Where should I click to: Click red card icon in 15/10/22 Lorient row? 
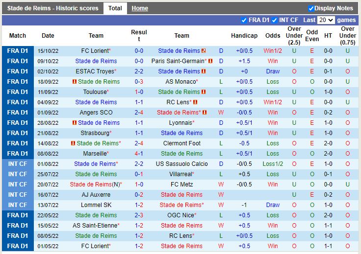[x=204, y=51]
